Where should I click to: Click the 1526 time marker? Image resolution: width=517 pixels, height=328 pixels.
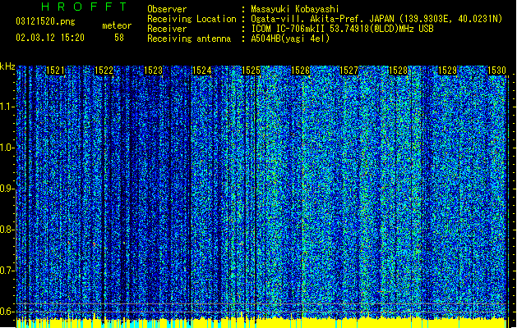coord(301,71)
